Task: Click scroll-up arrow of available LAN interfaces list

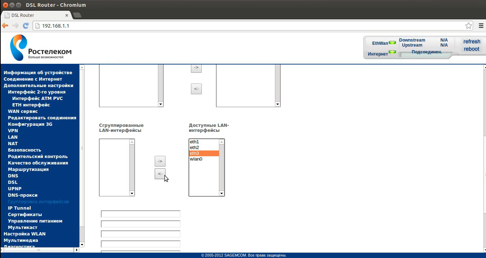Action: 221,142
